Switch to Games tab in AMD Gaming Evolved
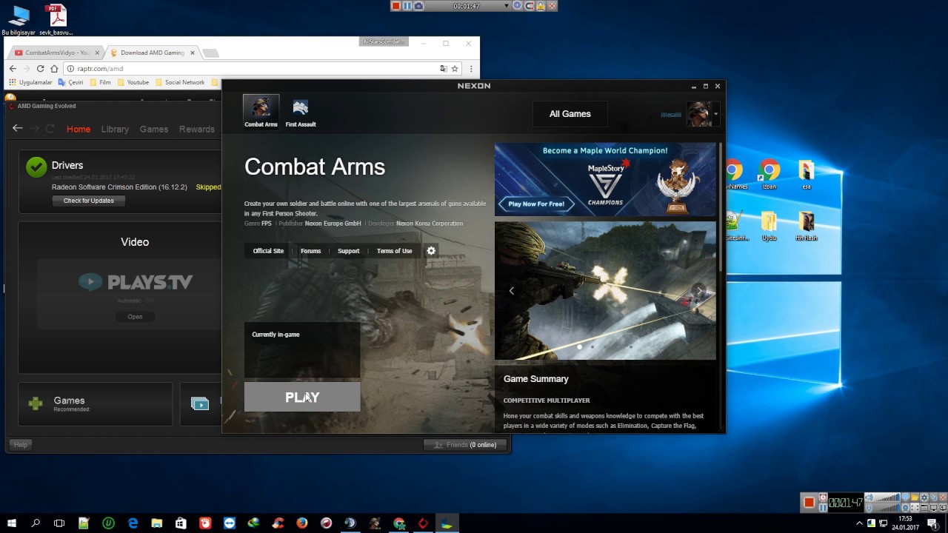The height and width of the screenshot is (533, 948). click(154, 129)
